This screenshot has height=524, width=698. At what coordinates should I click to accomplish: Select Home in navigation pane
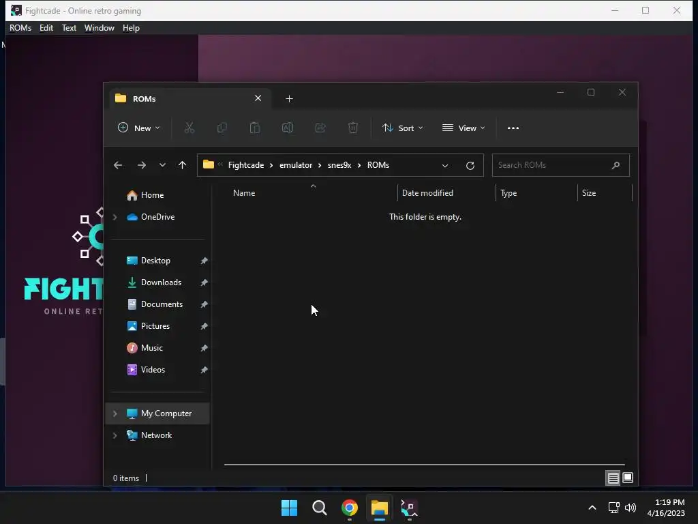[x=152, y=195]
